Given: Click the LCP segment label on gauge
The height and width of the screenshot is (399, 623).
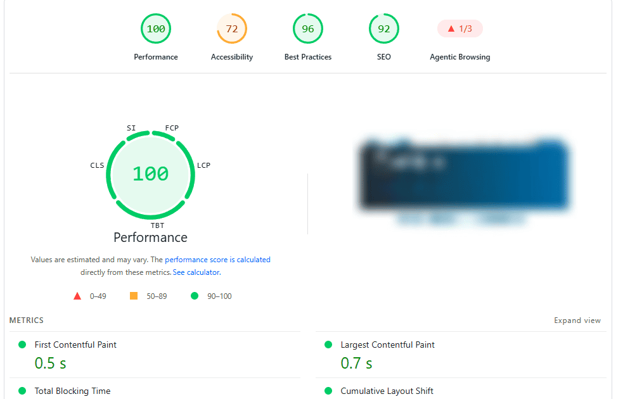Looking at the screenshot, I should pyautogui.click(x=204, y=165).
